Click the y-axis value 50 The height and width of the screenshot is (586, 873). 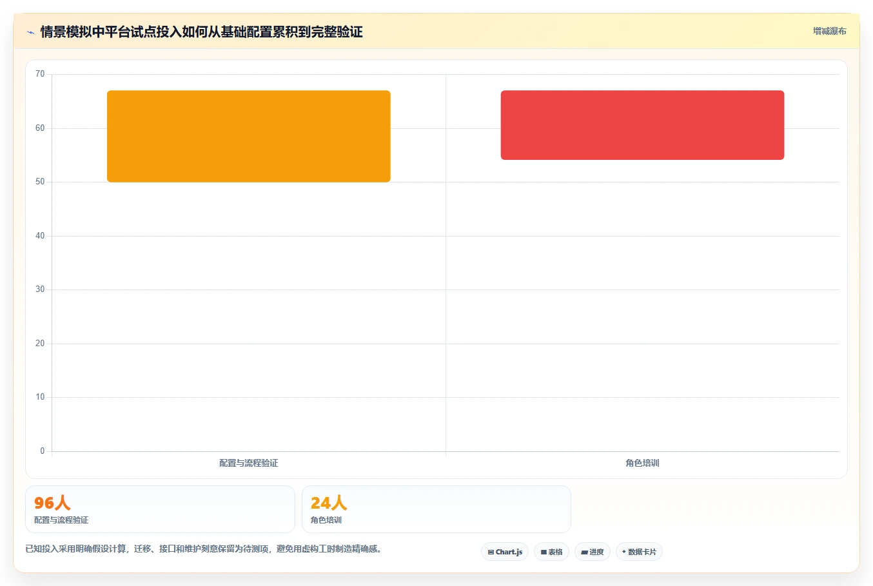click(40, 182)
